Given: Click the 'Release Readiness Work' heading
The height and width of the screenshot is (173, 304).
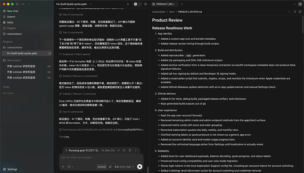Looking at the screenshot, I should tap(172, 28).
